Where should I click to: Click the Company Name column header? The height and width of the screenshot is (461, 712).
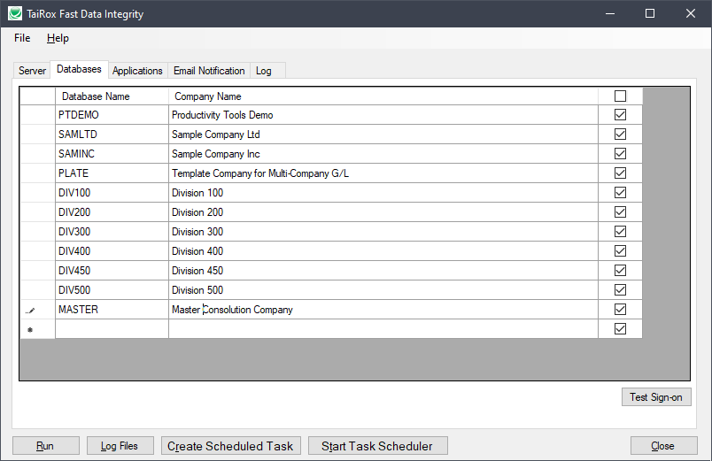click(383, 96)
